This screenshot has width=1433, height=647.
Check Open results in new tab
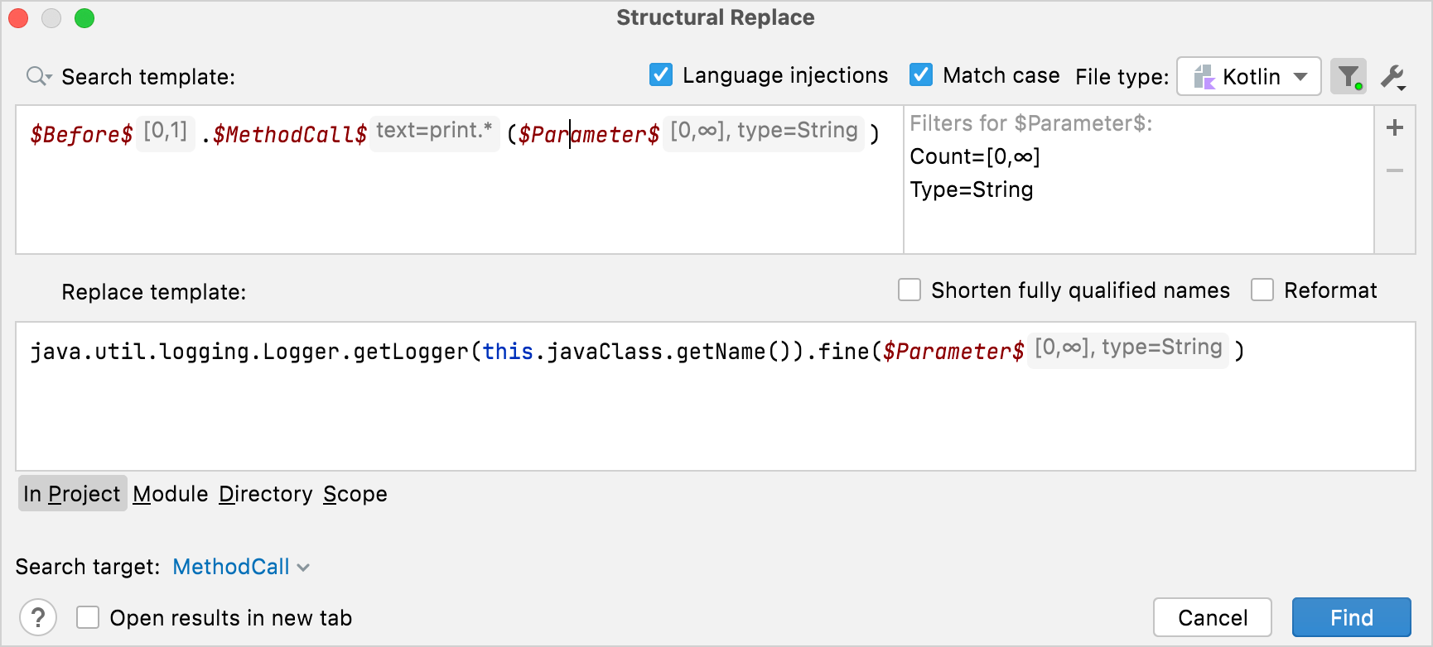point(88,617)
